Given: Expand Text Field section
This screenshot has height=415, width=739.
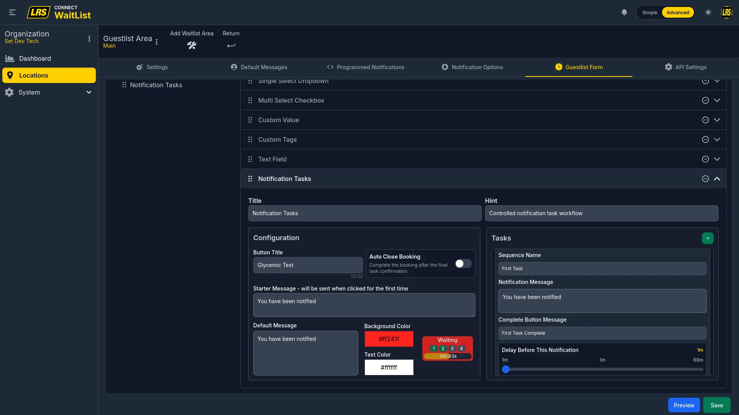Looking at the screenshot, I should tap(717, 159).
